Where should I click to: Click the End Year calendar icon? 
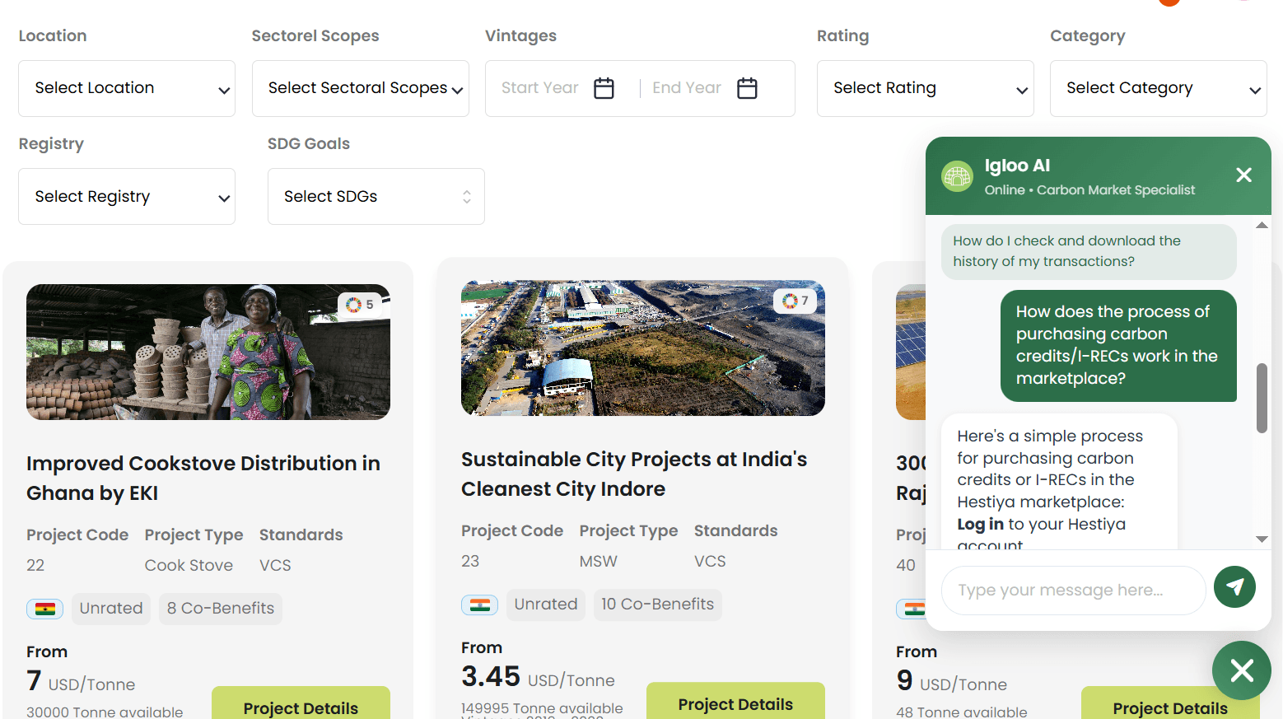coord(747,87)
